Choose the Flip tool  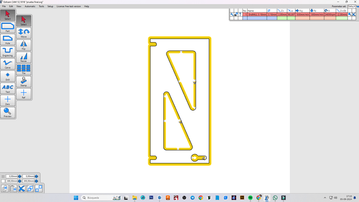pyautogui.click(x=23, y=45)
